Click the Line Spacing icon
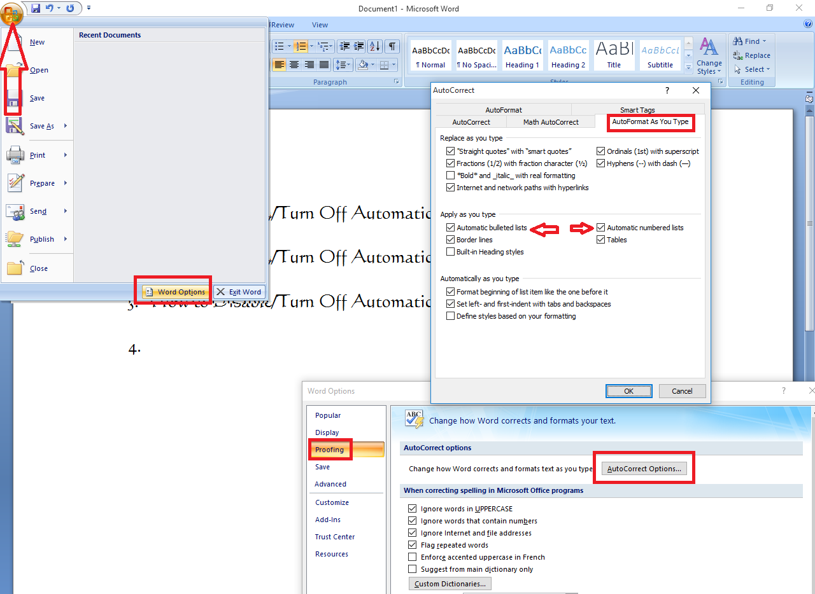 342,65
